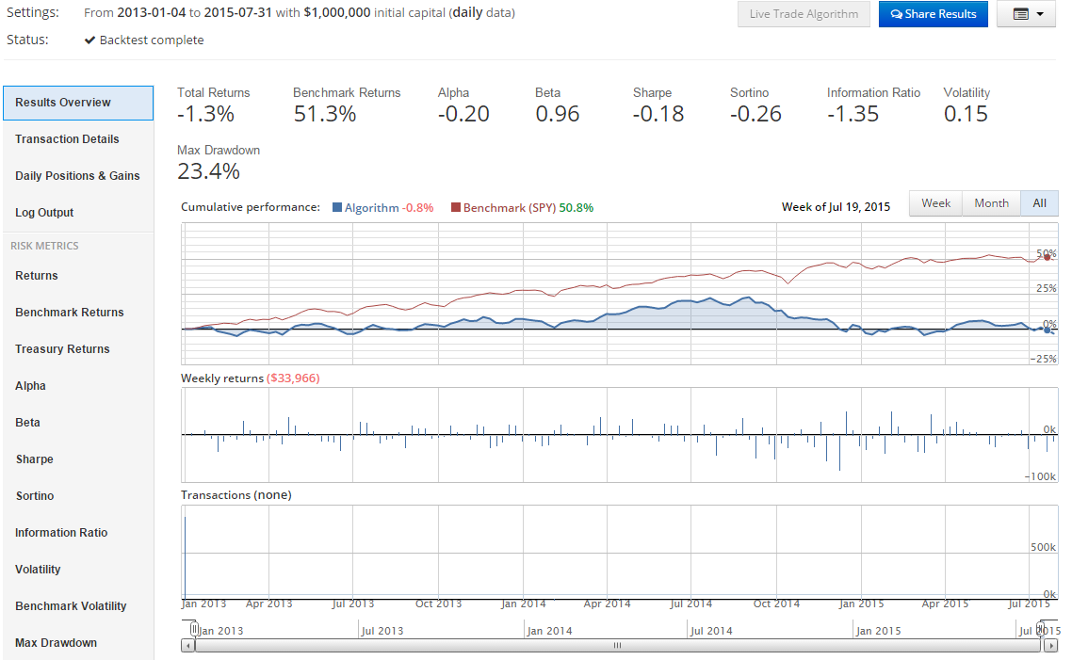Click the Backtest complete checkmark icon
The image size is (1072, 660).
tap(89, 40)
